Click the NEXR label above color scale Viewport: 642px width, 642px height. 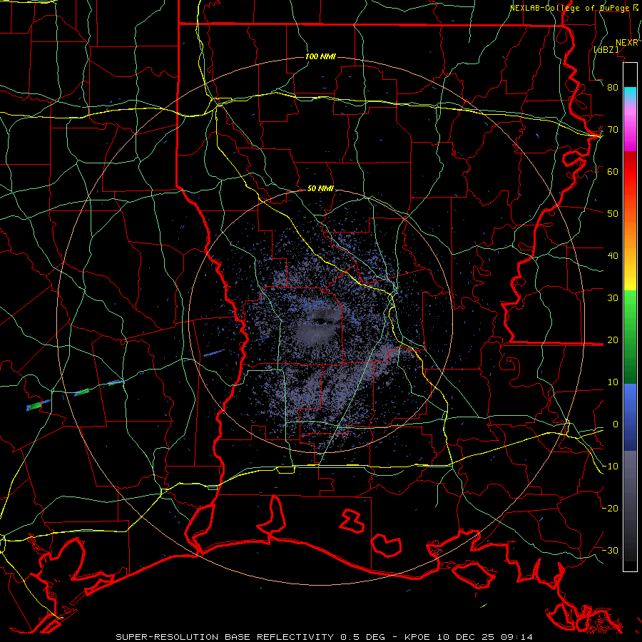click(x=627, y=43)
